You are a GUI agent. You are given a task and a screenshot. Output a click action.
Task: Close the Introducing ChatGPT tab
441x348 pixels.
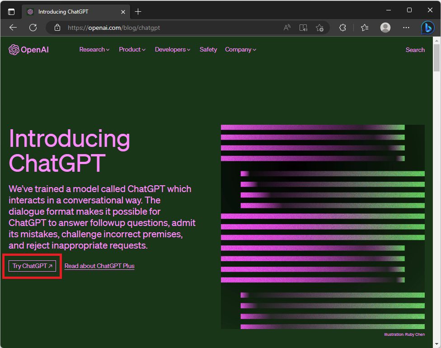click(x=123, y=12)
